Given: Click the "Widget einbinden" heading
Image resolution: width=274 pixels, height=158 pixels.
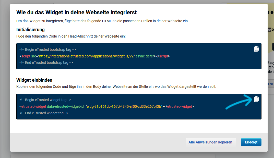Looking at the screenshot, I should pos(34,80).
